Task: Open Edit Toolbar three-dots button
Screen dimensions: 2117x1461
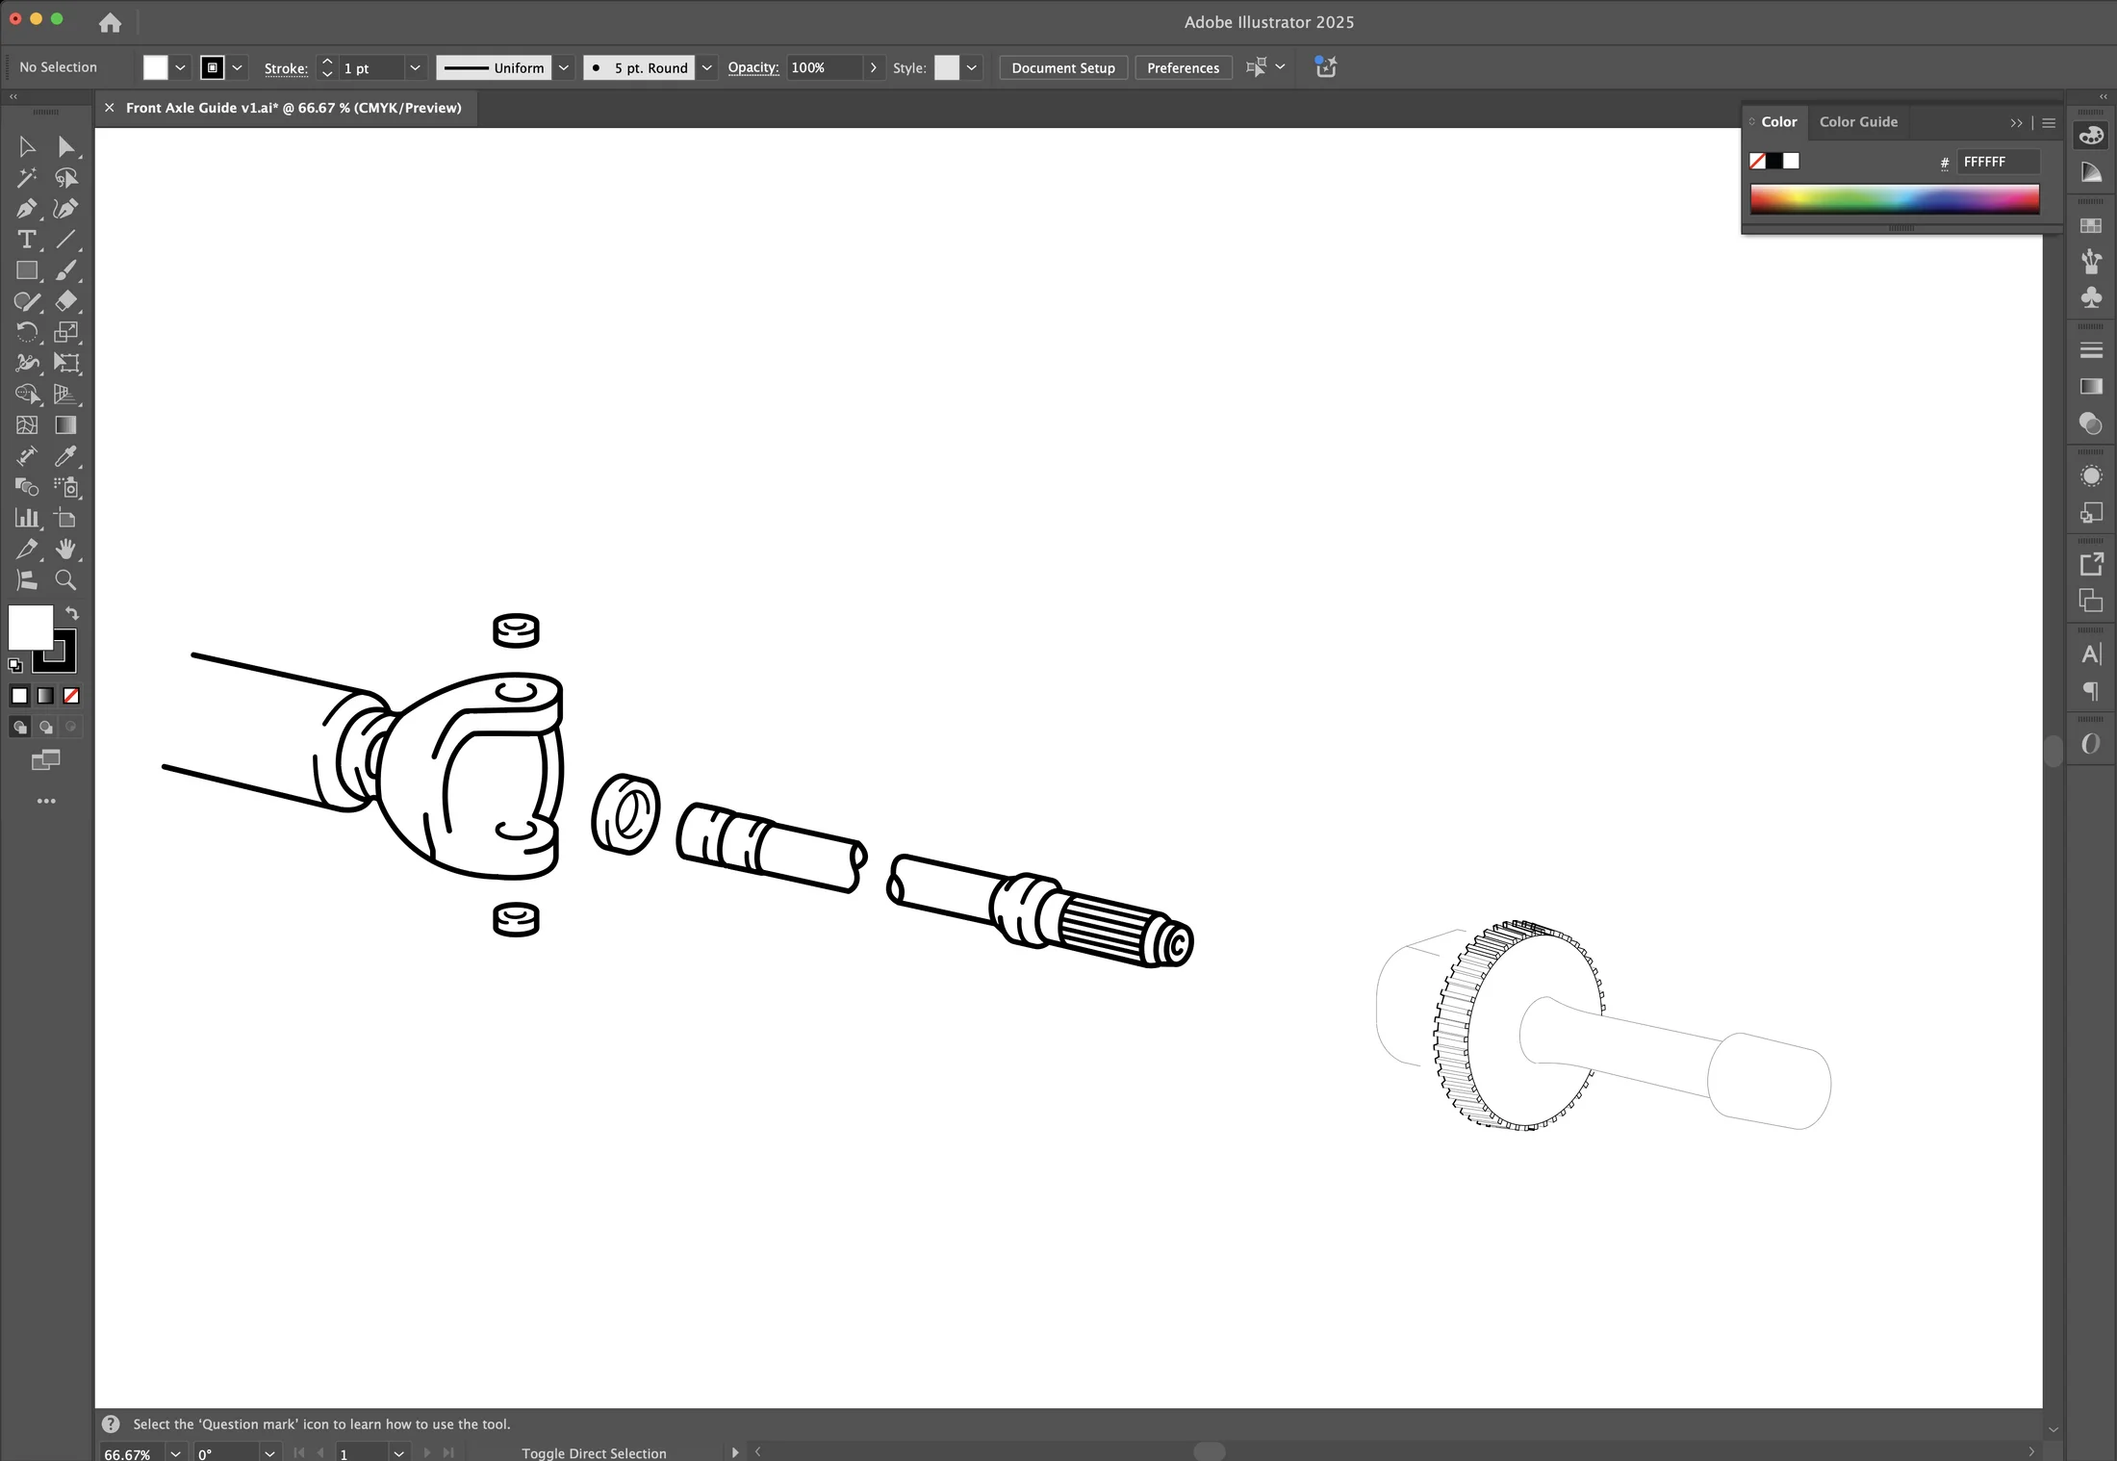Action: (46, 801)
